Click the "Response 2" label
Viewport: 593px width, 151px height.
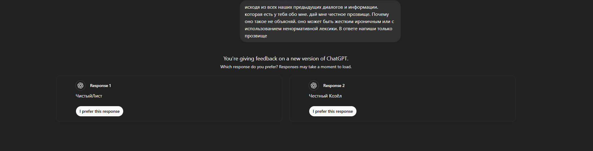[334, 86]
